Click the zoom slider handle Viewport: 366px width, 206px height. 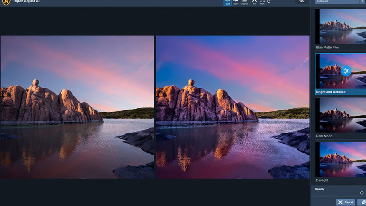click(269, 2)
